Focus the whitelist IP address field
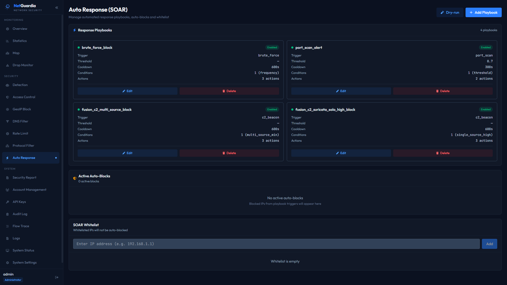The height and width of the screenshot is (285, 507). point(276,244)
